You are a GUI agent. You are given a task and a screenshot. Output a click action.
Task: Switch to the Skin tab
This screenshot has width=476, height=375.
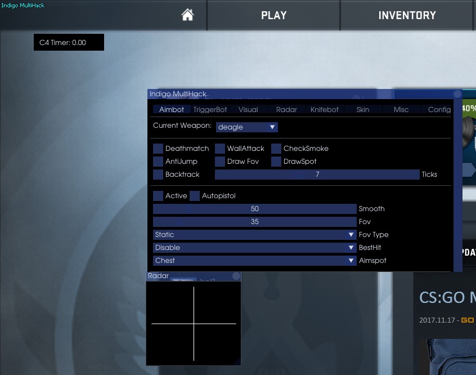(363, 109)
